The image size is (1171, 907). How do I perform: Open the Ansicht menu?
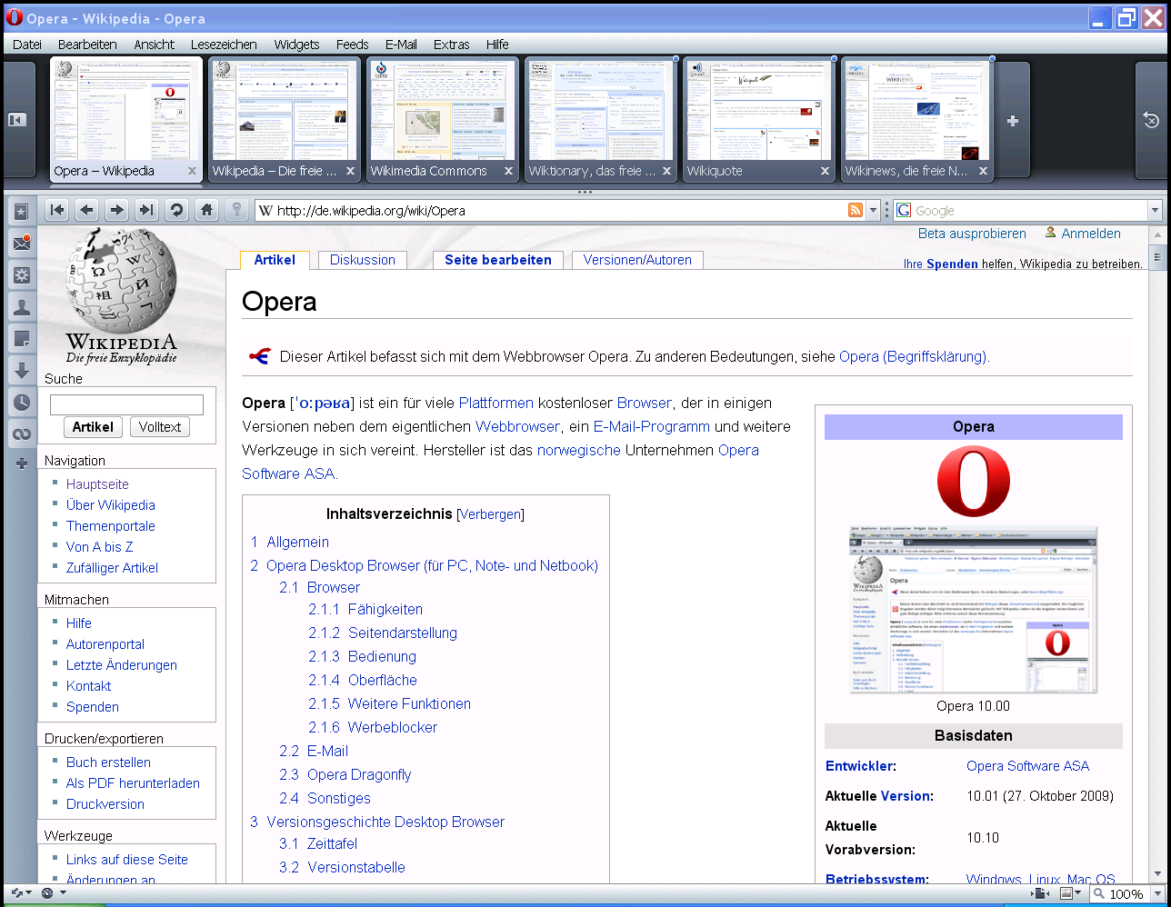pos(154,45)
